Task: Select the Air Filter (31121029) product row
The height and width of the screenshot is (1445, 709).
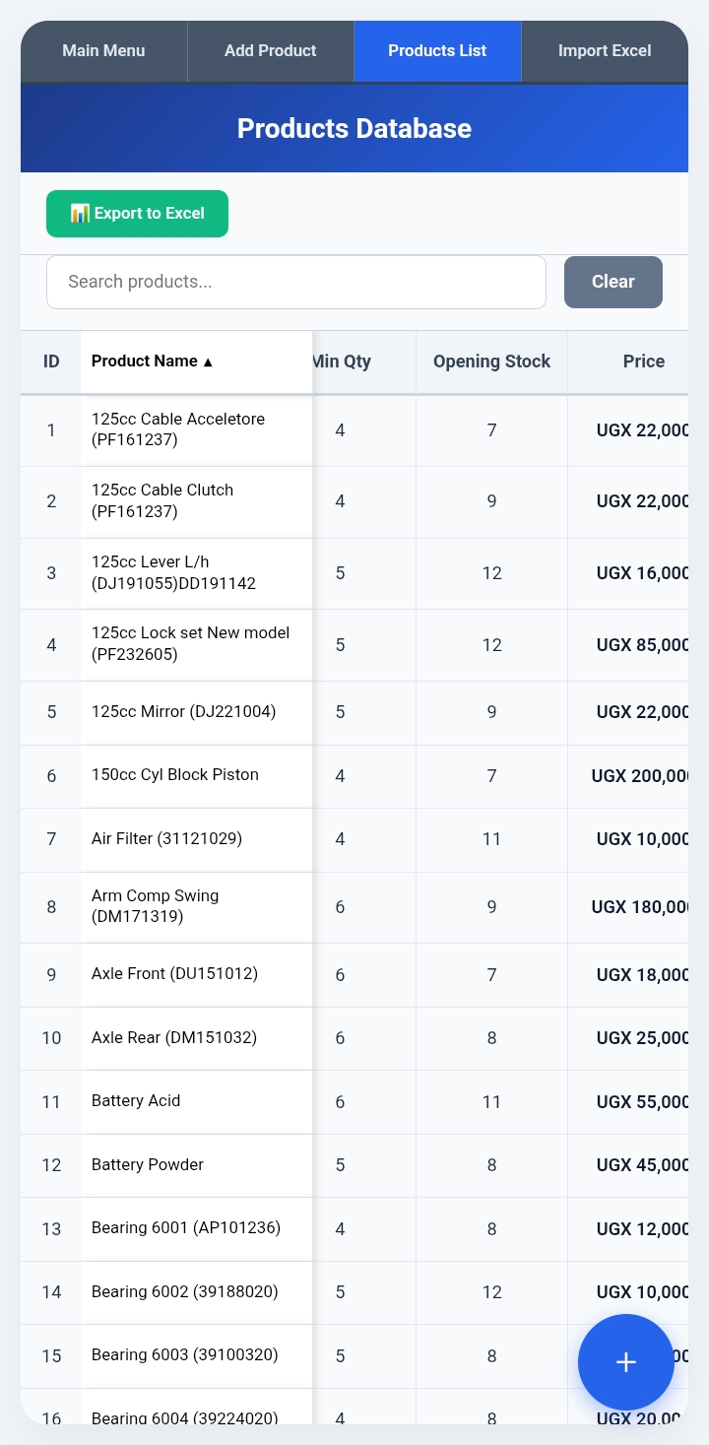Action: 354,839
